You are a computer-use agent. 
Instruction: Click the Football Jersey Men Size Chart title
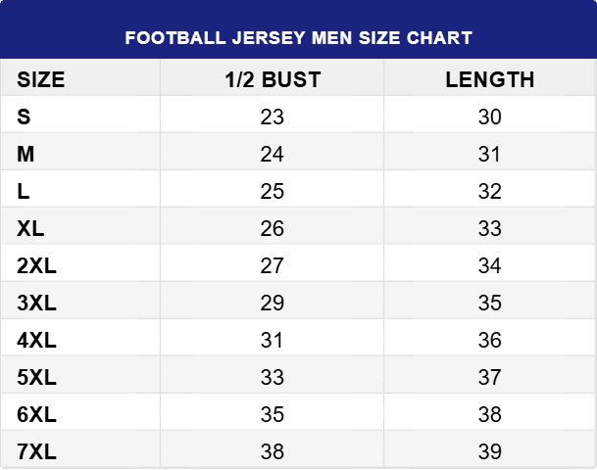[299, 38]
